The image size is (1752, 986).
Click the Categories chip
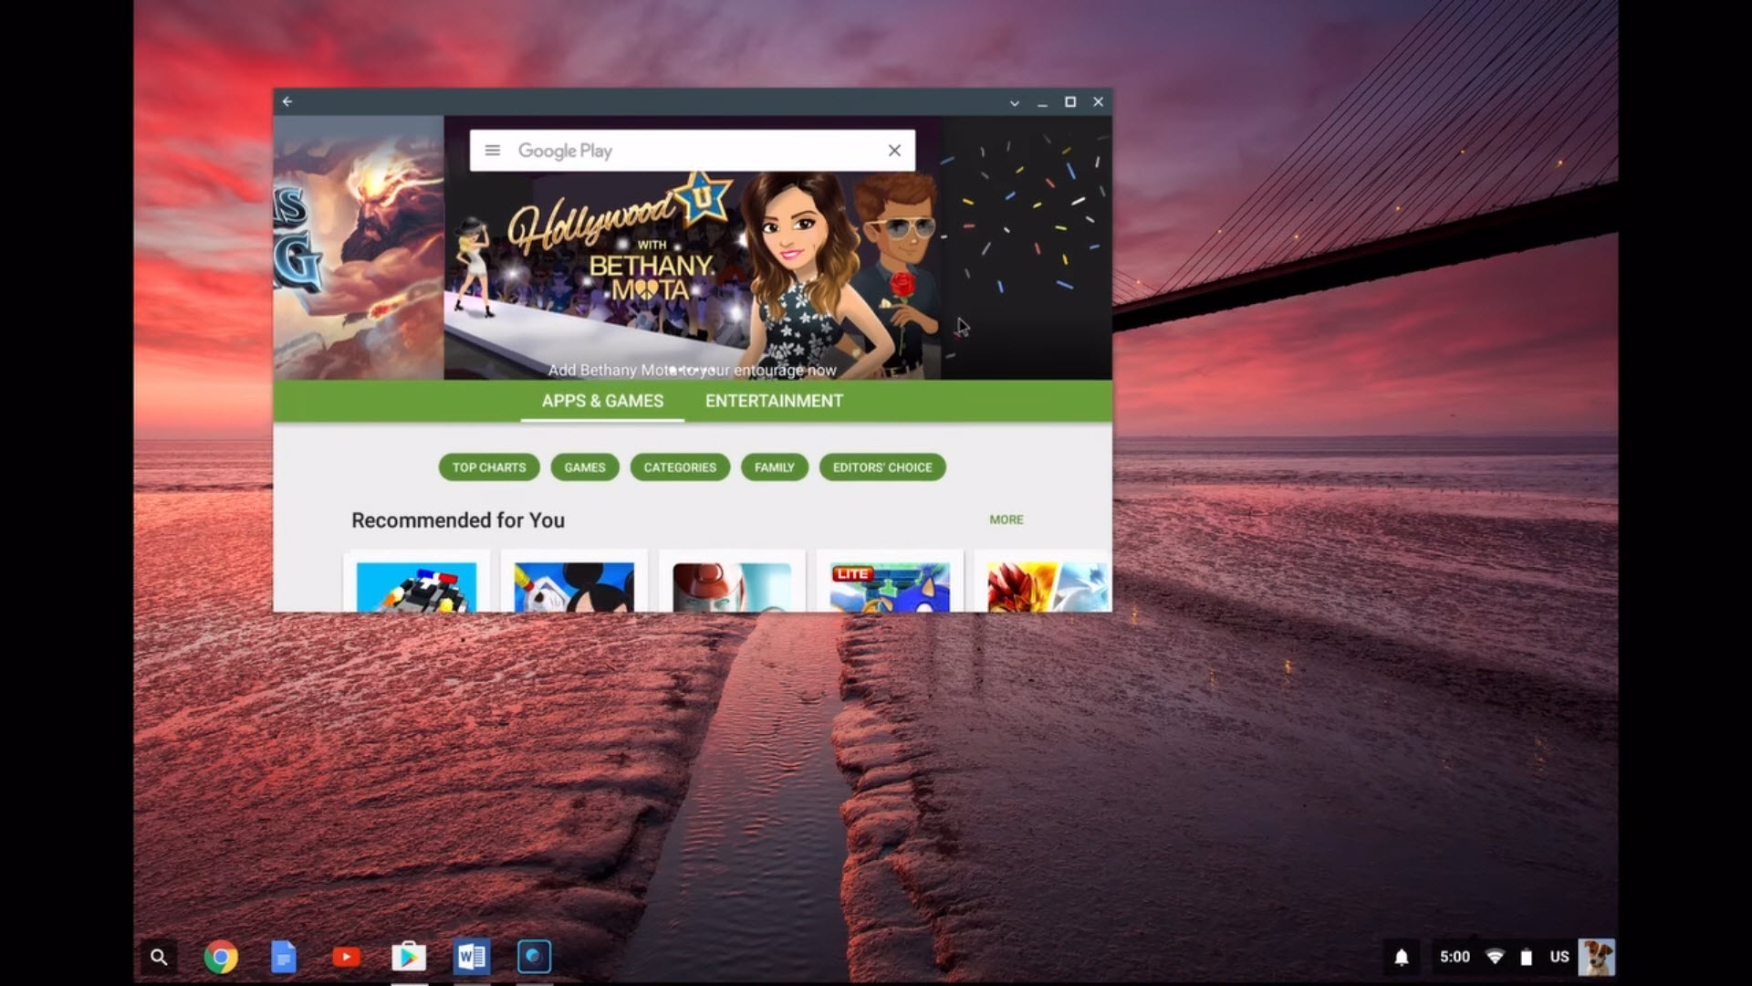coord(680,467)
